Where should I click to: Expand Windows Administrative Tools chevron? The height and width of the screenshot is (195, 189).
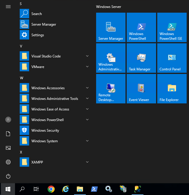pyautogui.click(x=87, y=98)
